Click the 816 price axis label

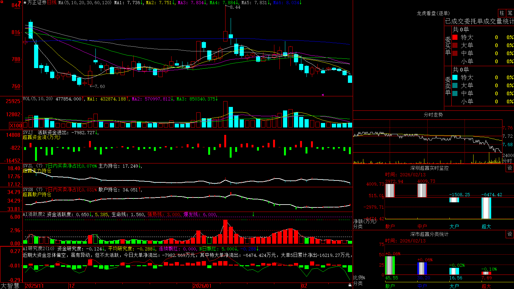(x=16, y=32)
